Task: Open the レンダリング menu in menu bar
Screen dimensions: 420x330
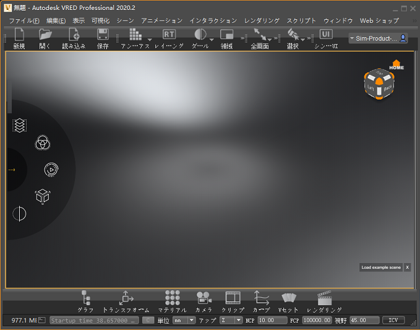Action: (262, 20)
